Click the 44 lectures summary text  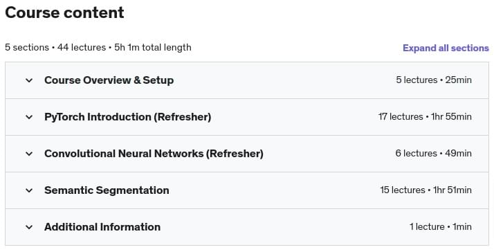click(82, 47)
